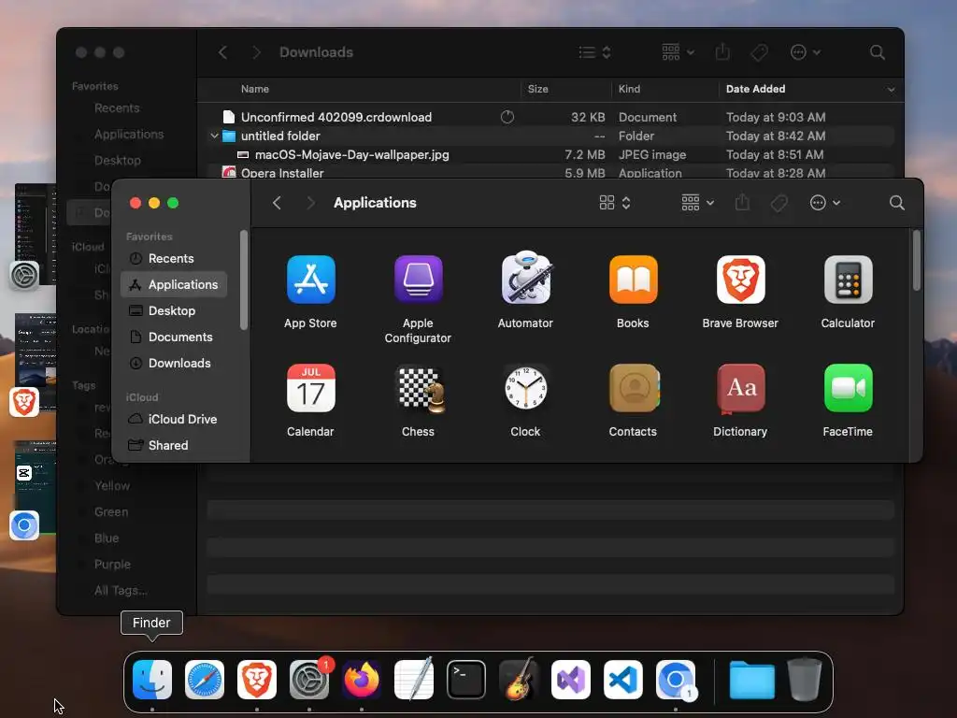The height and width of the screenshot is (718, 957).
Task: Open iCloud Drive in the sidebar
Action: (174, 420)
